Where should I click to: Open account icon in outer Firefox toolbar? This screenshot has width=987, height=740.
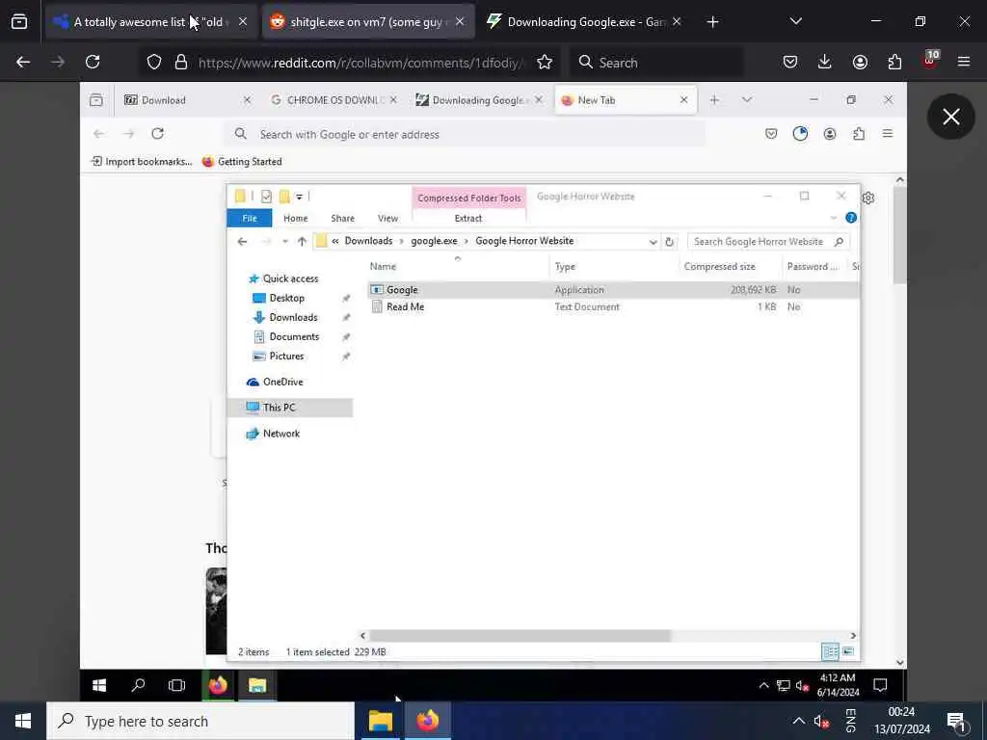tap(860, 62)
